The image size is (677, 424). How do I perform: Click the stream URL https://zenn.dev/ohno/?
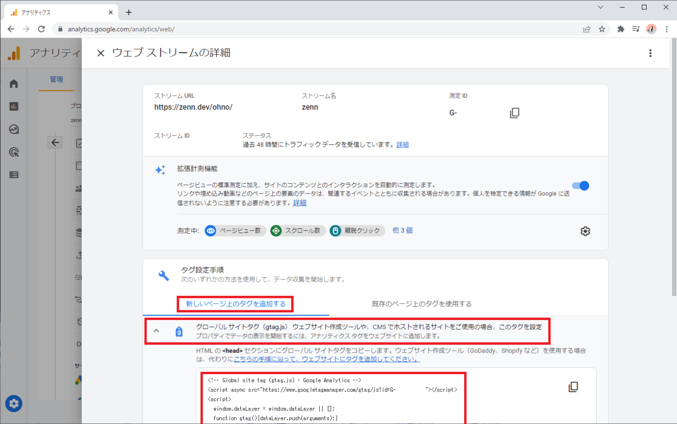coord(193,107)
